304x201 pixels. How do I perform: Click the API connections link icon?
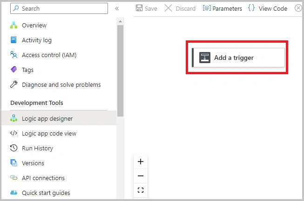pyautogui.click(x=14, y=178)
